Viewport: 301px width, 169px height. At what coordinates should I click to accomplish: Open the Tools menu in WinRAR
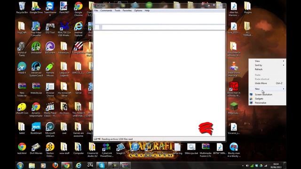coord(117,10)
